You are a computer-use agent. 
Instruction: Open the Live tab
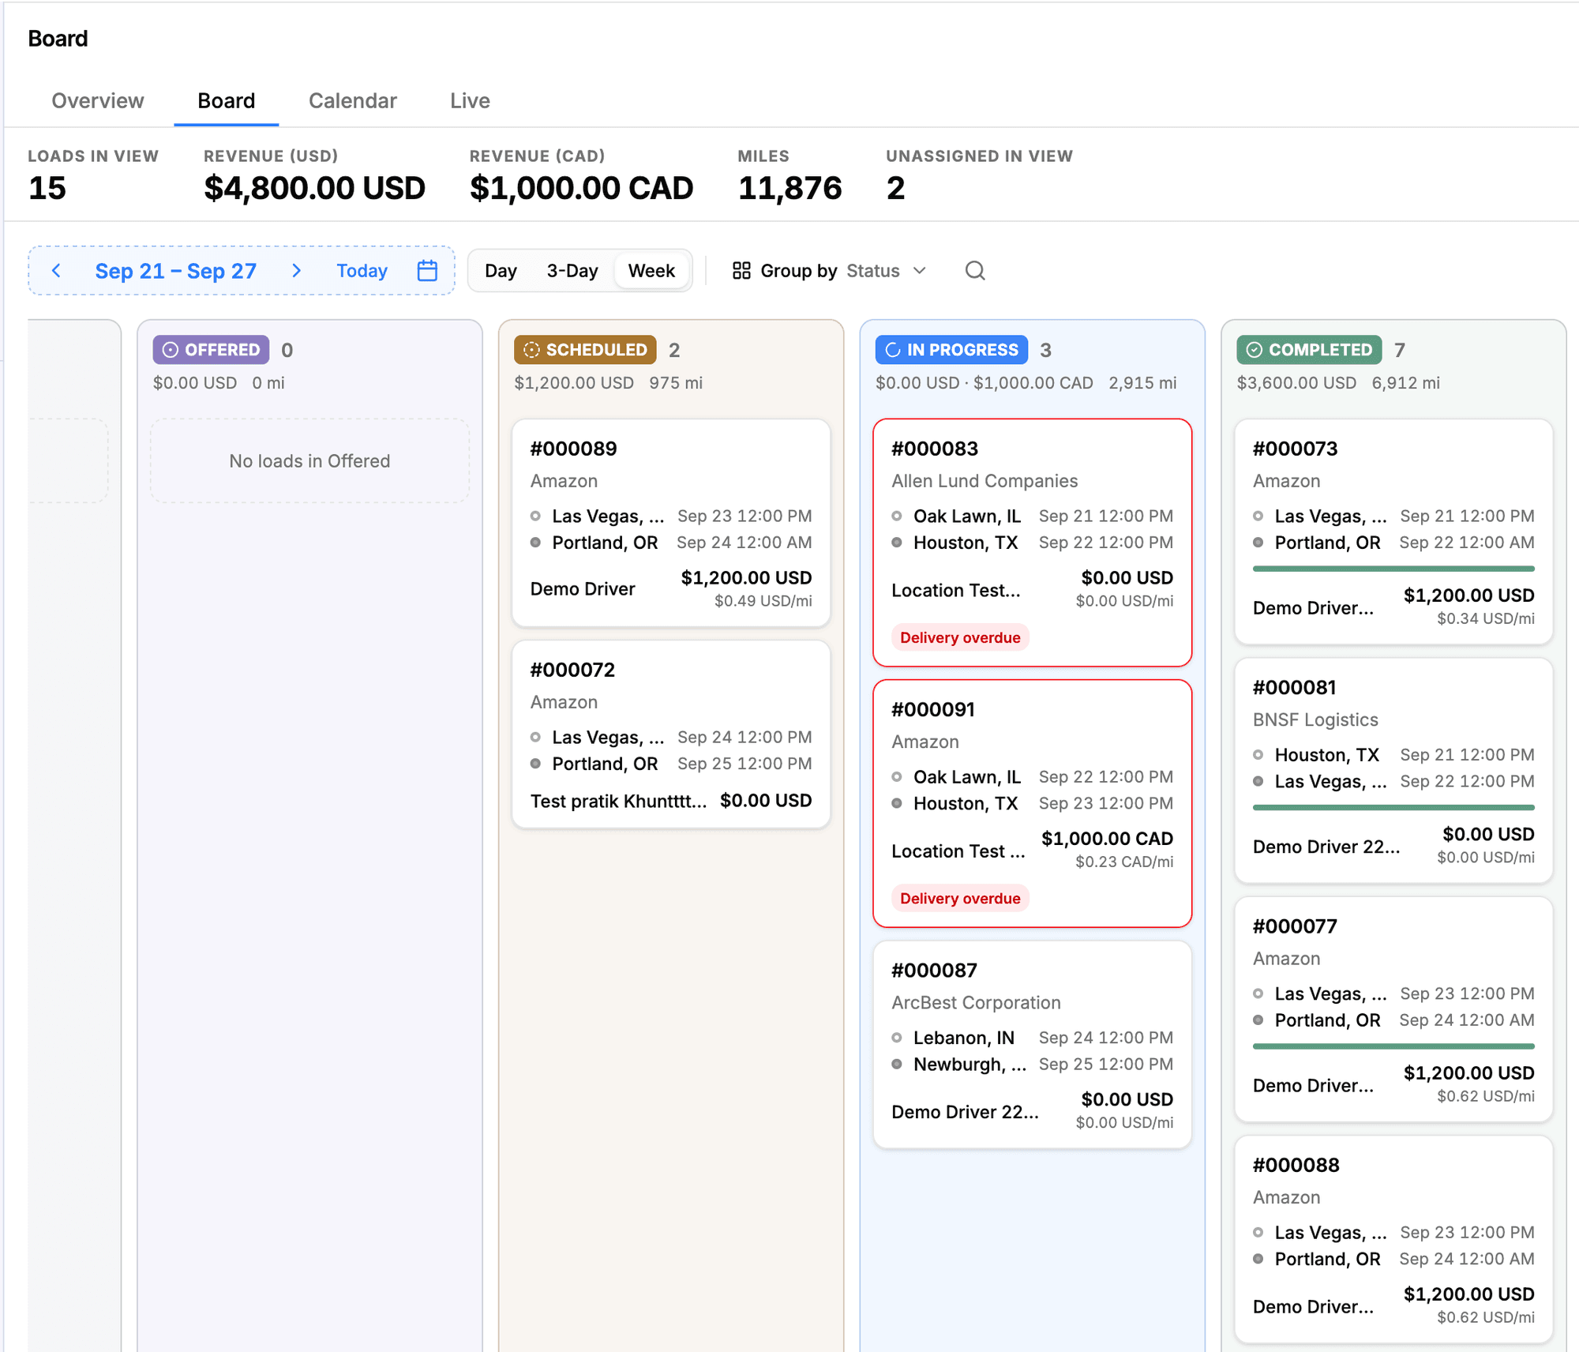471,101
